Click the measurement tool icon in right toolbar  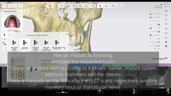pos(166,37)
